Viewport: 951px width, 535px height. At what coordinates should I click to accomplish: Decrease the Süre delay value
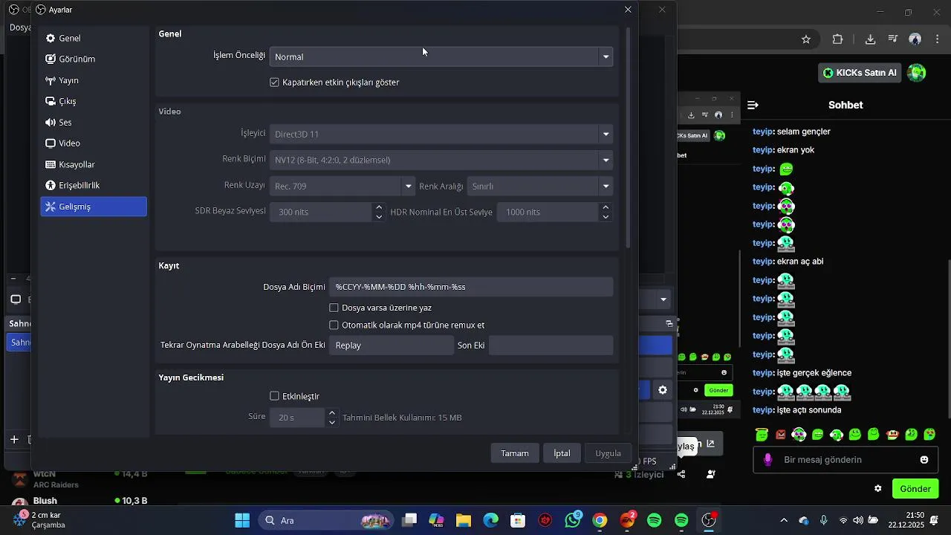(332, 423)
